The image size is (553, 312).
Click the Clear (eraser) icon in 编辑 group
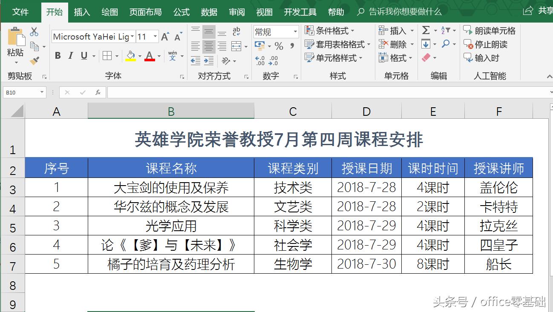426,57
